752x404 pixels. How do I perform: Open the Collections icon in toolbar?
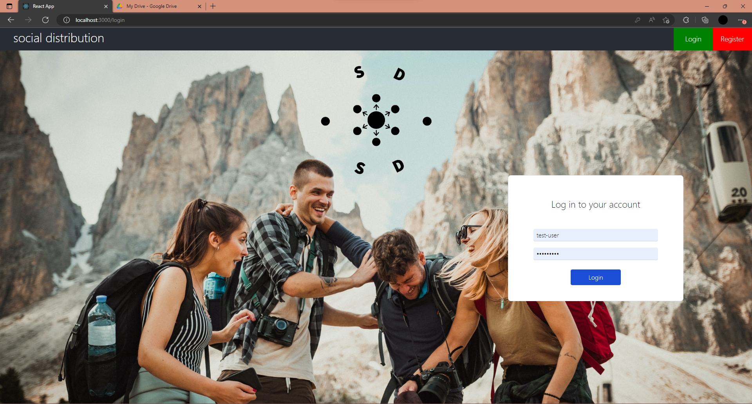tap(705, 20)
